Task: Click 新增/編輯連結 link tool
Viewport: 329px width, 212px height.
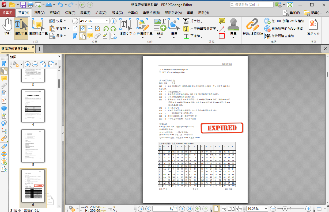Action: coord(252,28)
